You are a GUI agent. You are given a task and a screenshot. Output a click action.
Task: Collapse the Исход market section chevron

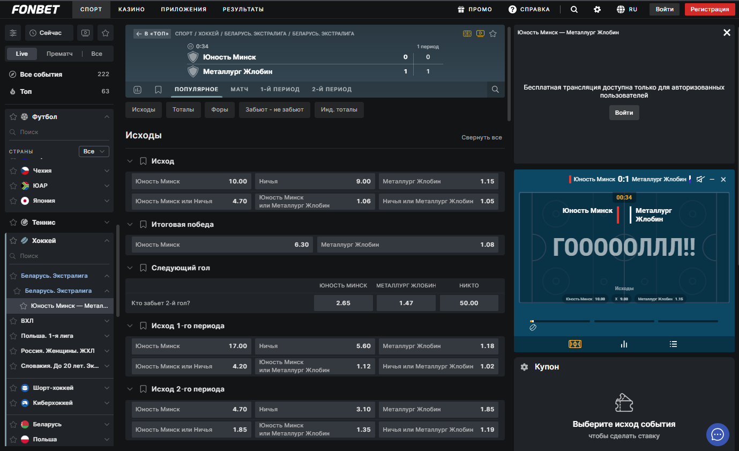click(129, 161)
